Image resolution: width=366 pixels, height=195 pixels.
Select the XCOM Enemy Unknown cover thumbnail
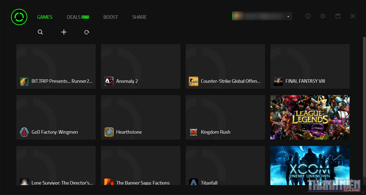310,166
